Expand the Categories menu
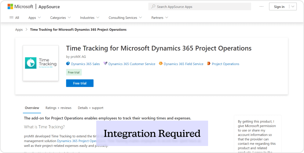 (60, 18)
